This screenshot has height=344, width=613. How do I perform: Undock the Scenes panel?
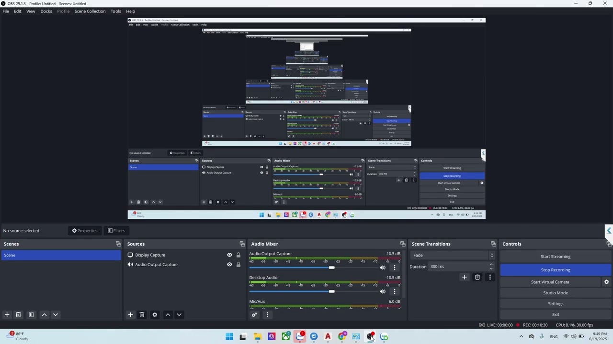[x=118, y=244]
